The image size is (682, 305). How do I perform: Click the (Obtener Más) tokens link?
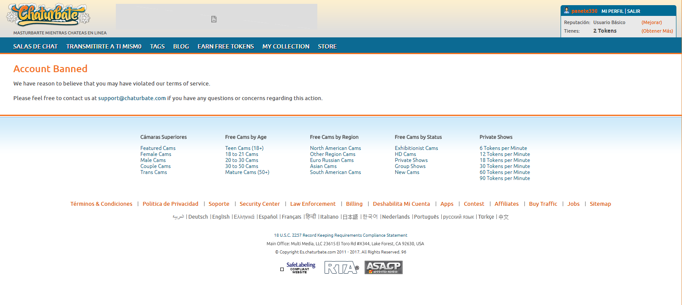tap(657, 31)
